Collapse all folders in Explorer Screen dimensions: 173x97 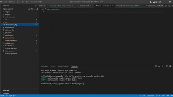(37, 9)
